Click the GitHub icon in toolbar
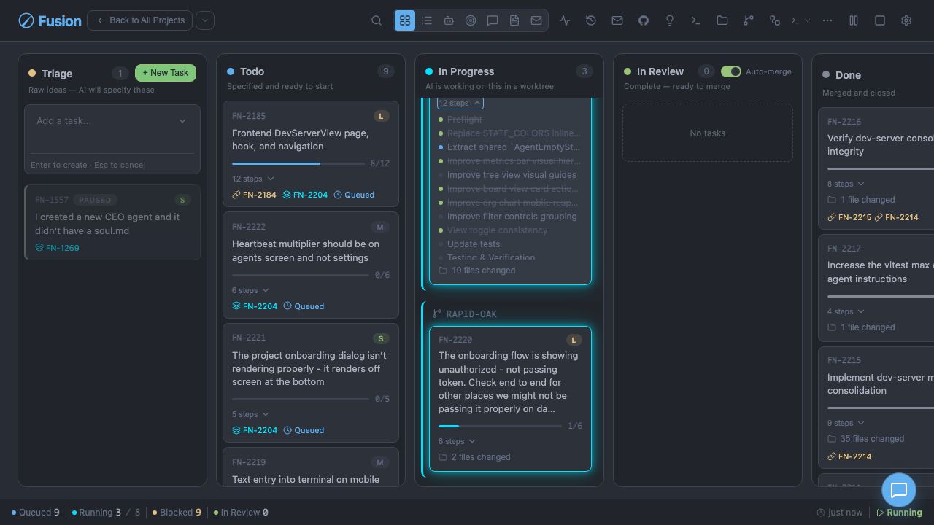Viewport: 934px width, 525px height. 644,20
